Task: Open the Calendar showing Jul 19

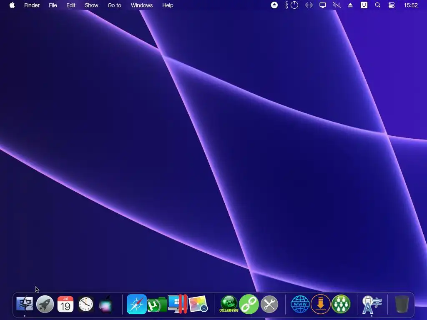Action: 65,304
